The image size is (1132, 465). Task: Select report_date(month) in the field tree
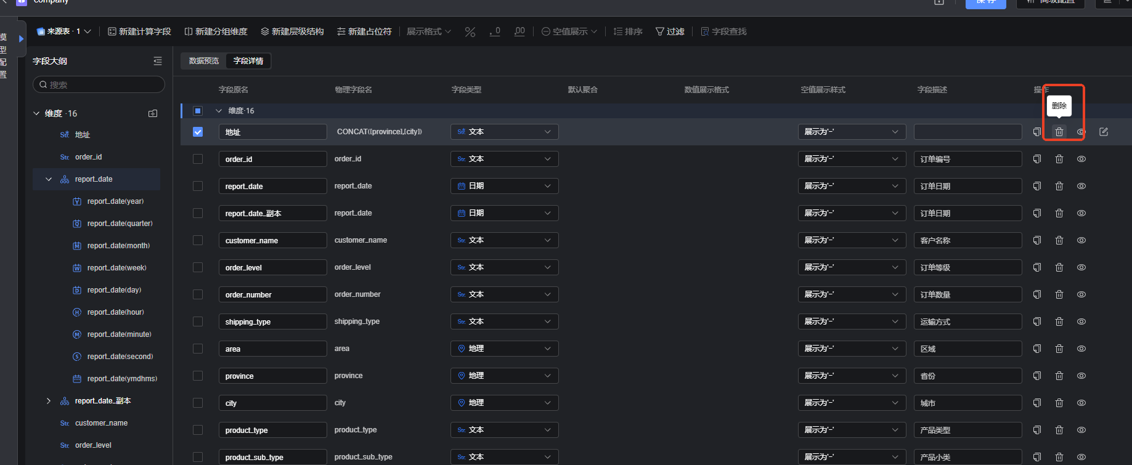(x=118, y=246)
